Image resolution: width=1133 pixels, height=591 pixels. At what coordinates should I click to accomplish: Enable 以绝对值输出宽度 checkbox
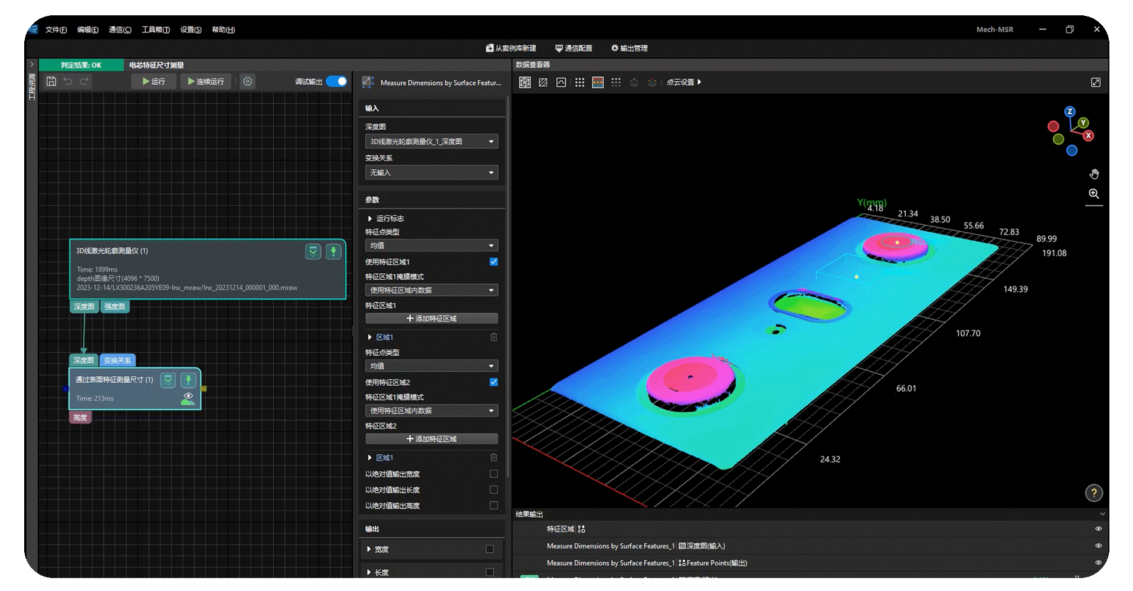(x=494, y=474)
